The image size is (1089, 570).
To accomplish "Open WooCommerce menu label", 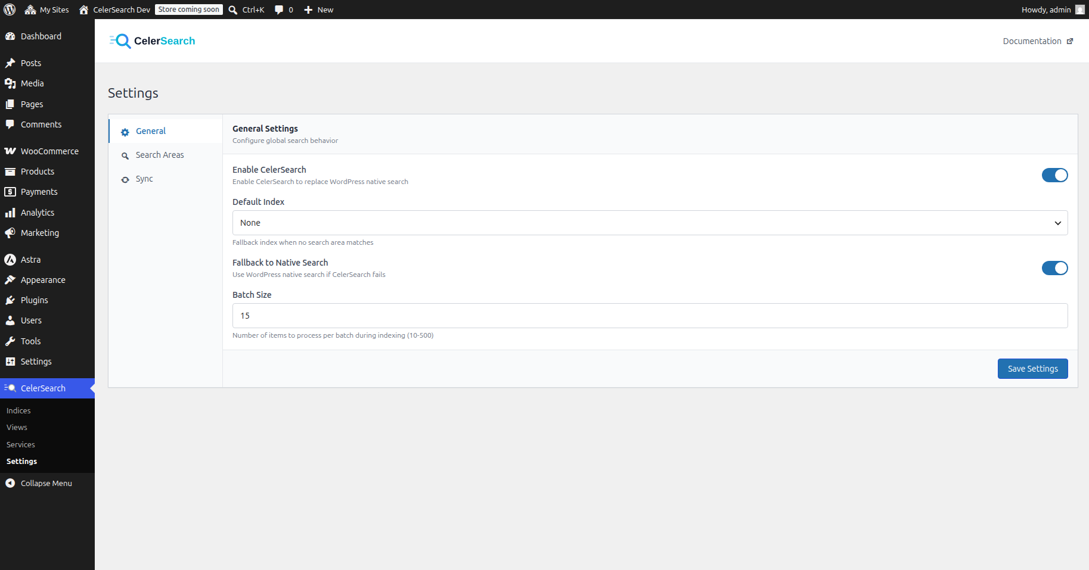I will (49, 151).
